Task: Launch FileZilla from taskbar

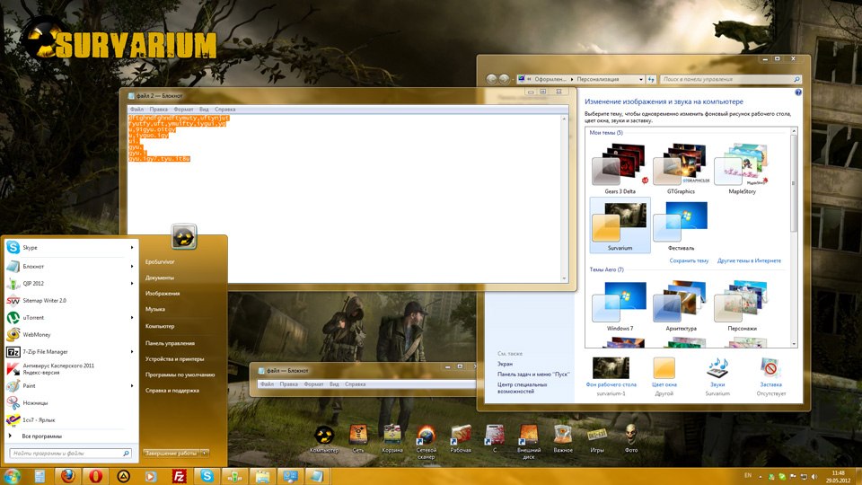Action: click(x=179, y=476)
